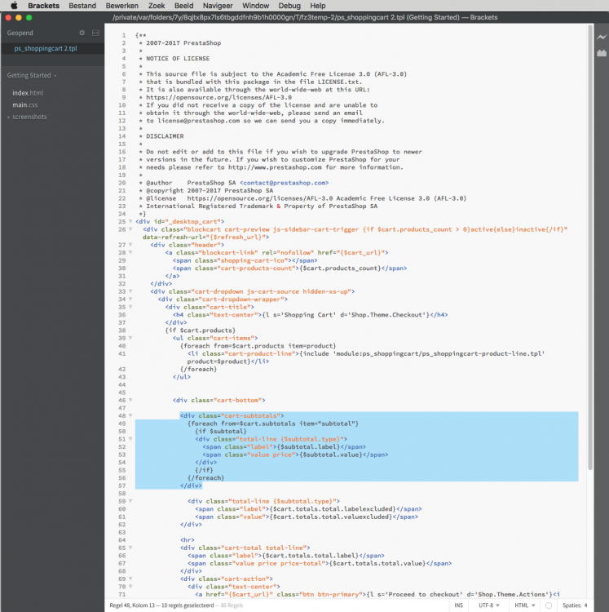Collapse the code fold at line 33
This screenshot has height=612, width=609.
(x=130, y=291)
